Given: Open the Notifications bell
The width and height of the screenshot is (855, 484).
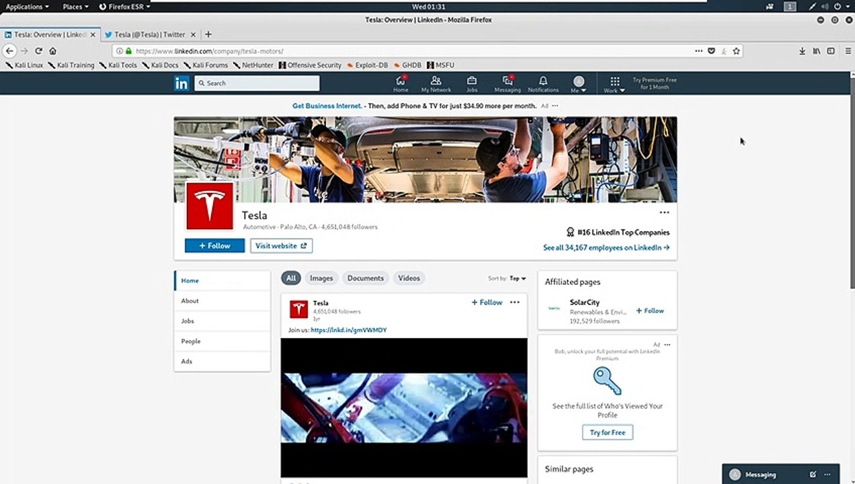Looking at the screenshot, I should [543, 84].
